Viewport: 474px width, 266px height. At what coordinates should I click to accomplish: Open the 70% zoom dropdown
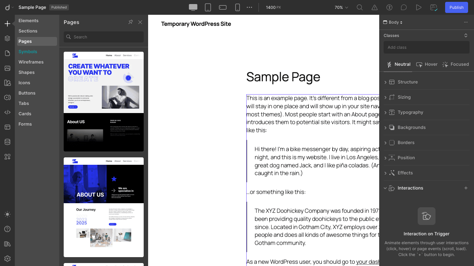pyautogui.click(x=341, y=7)
